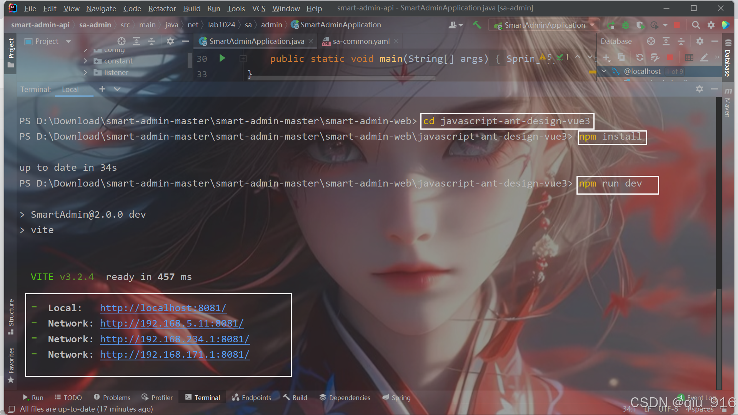The width and height of the screenshot is (738, 415).
Task: Switch to the sa-common.yaml tab
Action: pyautogui.click(x=361, y=41)
